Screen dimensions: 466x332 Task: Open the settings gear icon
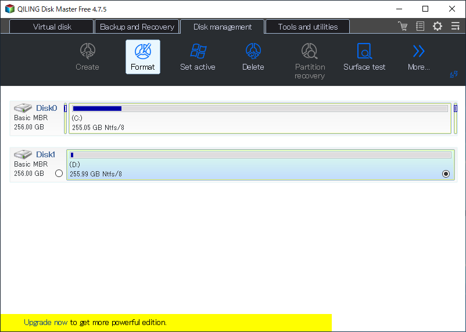437,26
